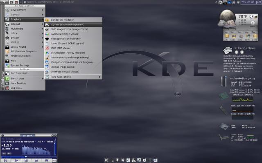
Task: Expand the System submenu arrow
Action: click(x=43, y=38)
